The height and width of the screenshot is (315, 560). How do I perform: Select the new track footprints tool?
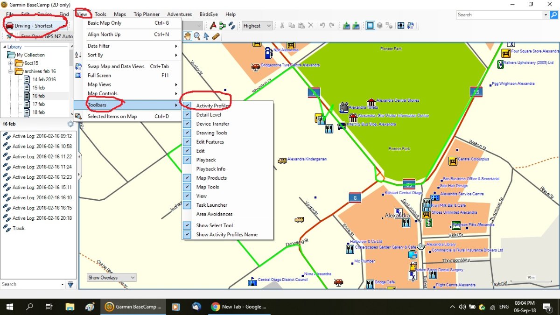pos(232,26)
